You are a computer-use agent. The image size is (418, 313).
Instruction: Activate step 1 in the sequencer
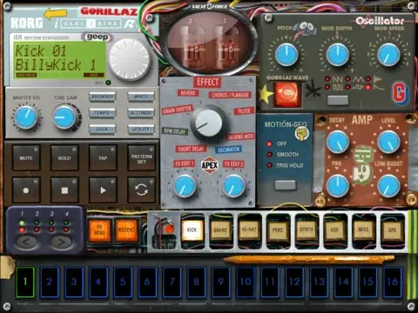point(25,282)
